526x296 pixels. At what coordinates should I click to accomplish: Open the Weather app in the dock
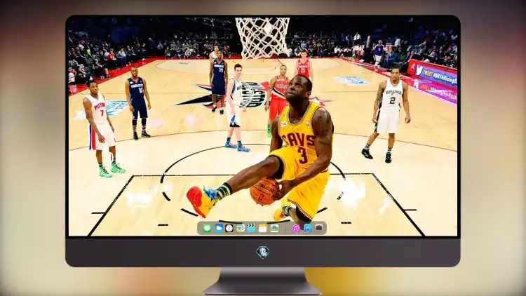pos(219,228)
